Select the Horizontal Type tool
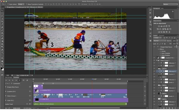The width and height of the screenshot is (179, 111). 2,53
